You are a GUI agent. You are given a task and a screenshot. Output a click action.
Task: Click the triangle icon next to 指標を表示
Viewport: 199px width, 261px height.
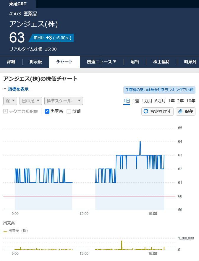tap(5, 89)
